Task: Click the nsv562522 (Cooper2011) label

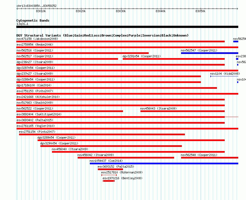Action: pyautogui.click(x=35, y=108)
